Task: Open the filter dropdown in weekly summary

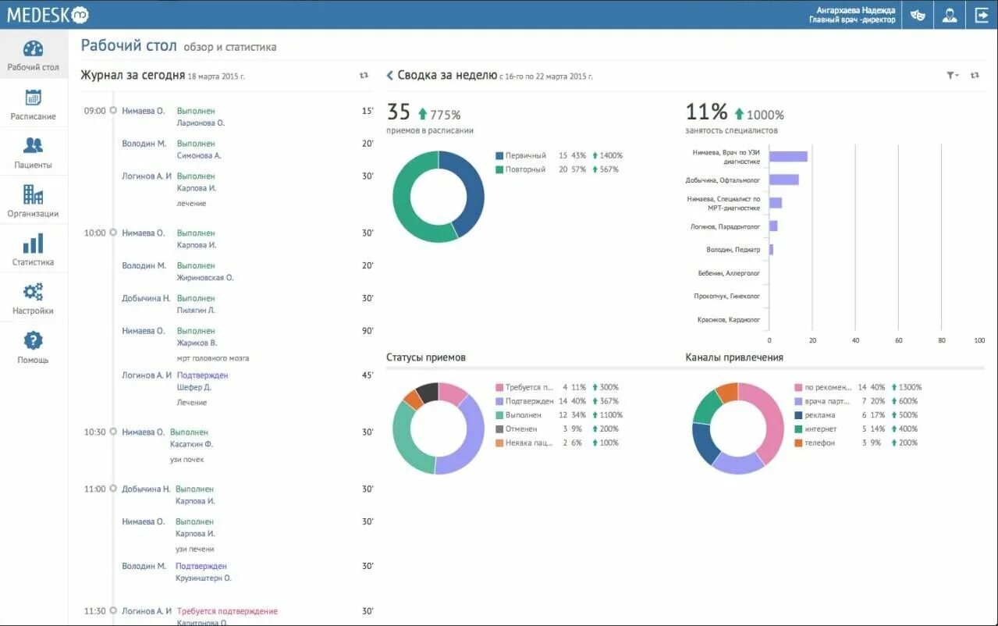Action: 953,76
